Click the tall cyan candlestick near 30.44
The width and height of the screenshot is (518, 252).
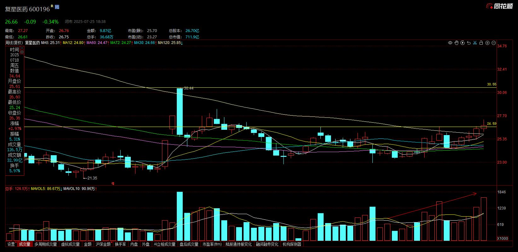click(x=180, y=112)
